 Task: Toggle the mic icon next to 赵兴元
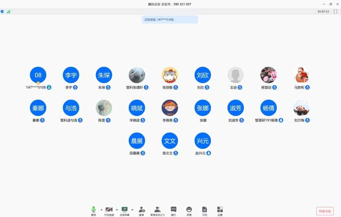coord(209,153)
